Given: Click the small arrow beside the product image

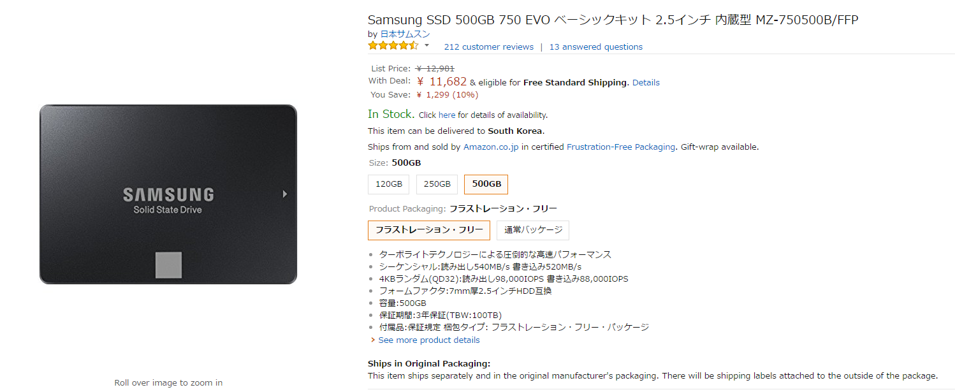Looking at the screenshot, I should [x=284, y=194].
